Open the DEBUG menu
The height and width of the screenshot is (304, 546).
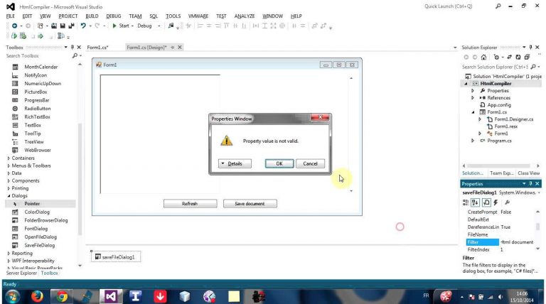(x=114, y=16)
